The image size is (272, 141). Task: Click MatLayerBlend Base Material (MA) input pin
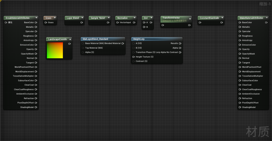(83, 43)
